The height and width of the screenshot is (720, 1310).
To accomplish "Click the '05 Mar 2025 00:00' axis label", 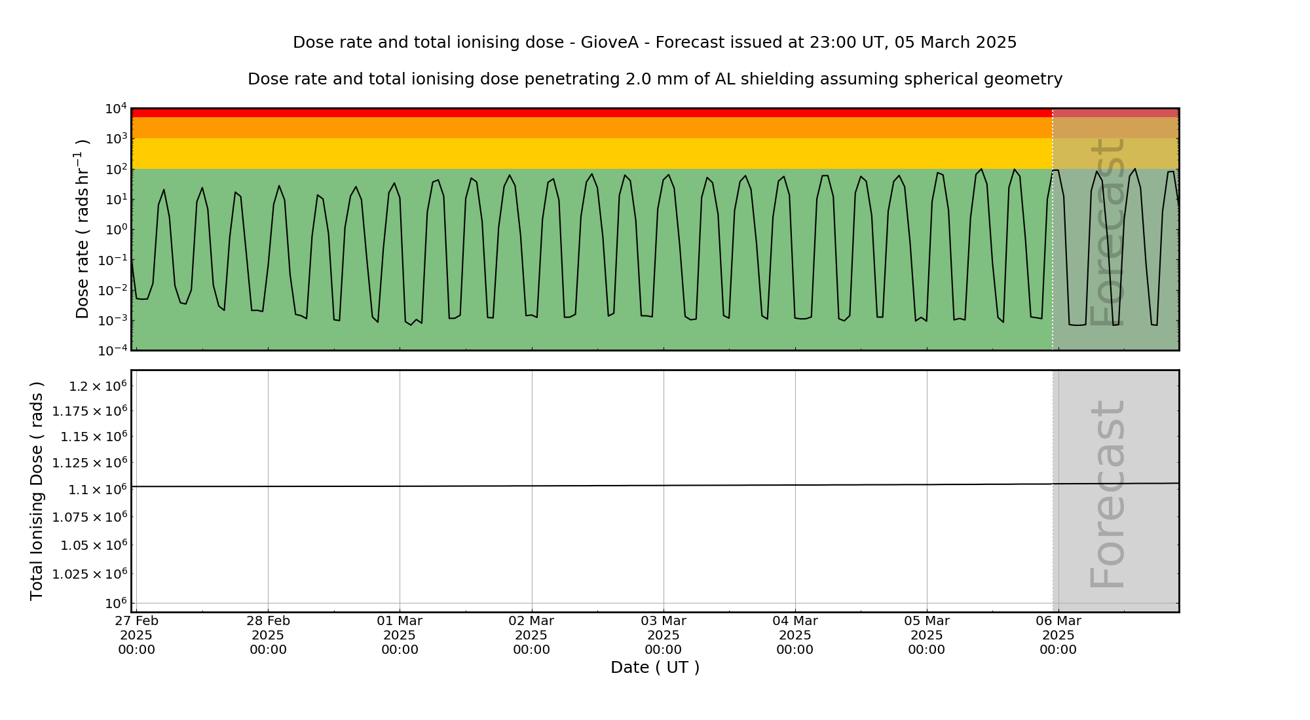I will (927, 635).
